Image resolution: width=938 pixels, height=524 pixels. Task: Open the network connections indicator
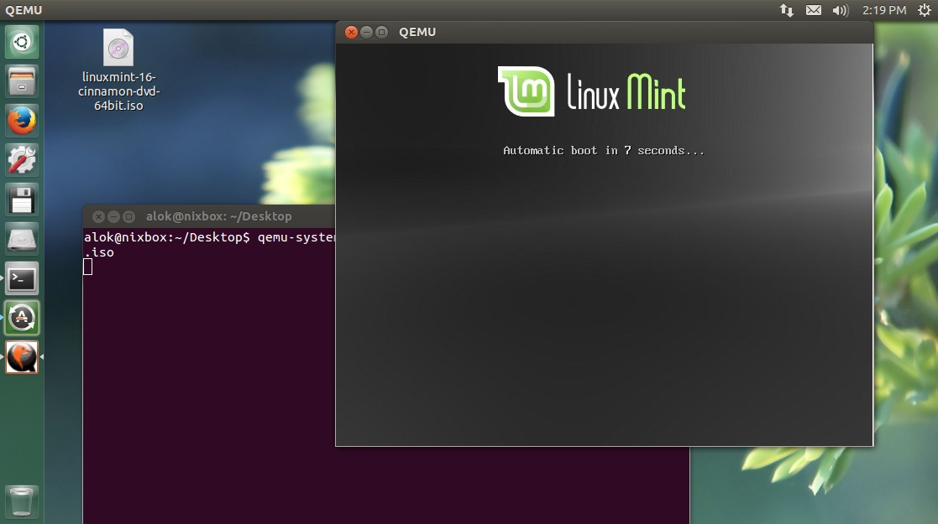click(x=787, y=10)
